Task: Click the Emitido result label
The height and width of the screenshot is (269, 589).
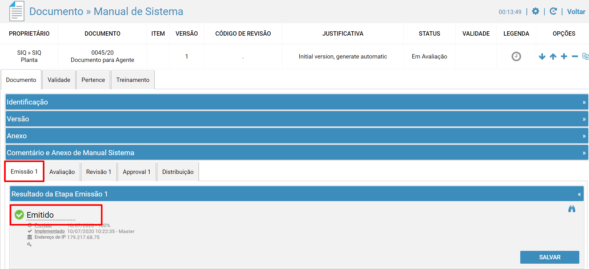Action: click(x=40, y=215)
